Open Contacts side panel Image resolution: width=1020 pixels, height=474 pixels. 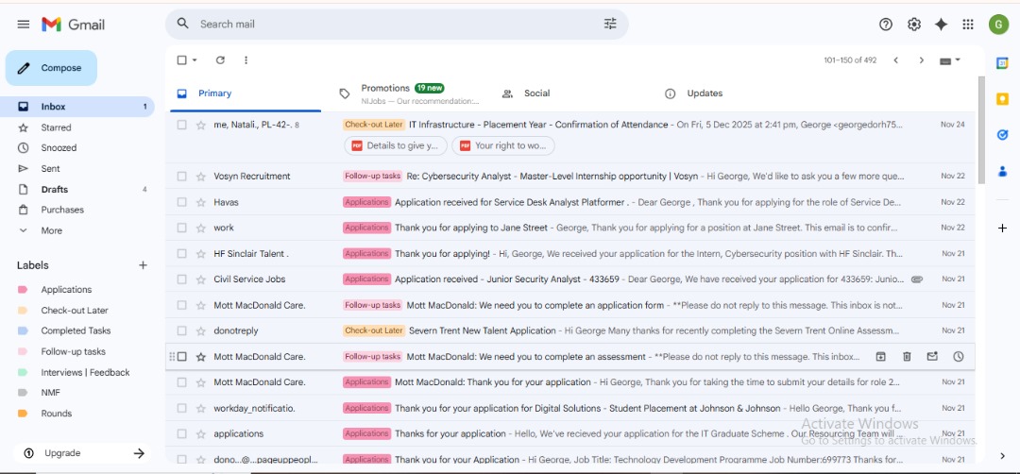click(x=1002, y=171)
